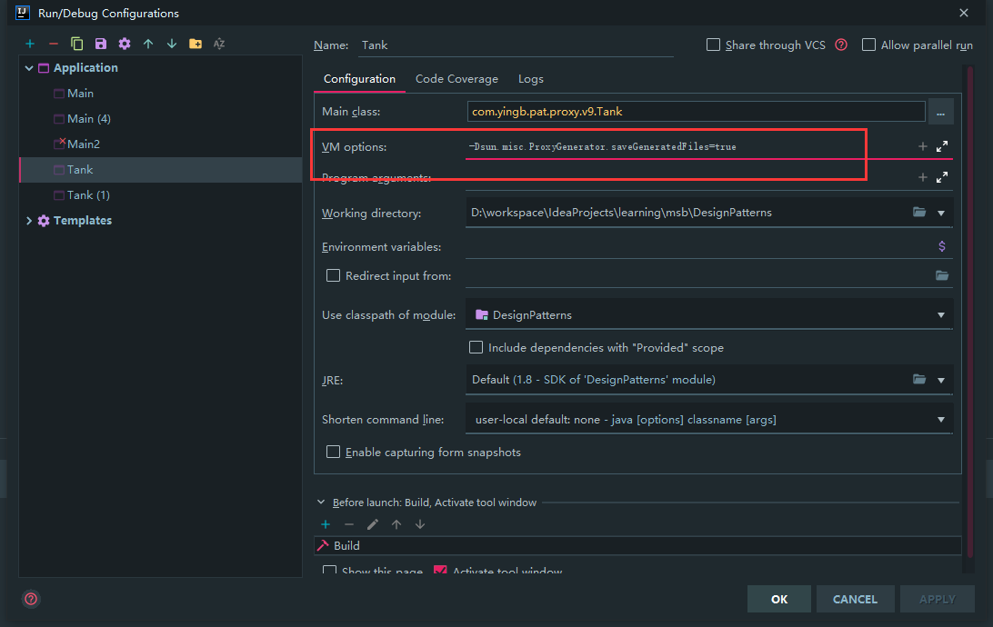Click the Copy Configuration icon
Image resolution: width=993 pixels, height=627 pixels.
pyautogui.click(x=77, y=44)
